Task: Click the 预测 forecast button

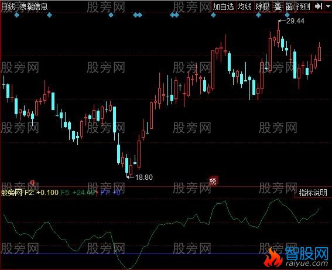Action: (303, 7)
